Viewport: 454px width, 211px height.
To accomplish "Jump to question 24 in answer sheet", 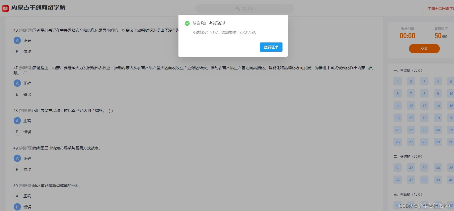I will click(x=438, y=130).
